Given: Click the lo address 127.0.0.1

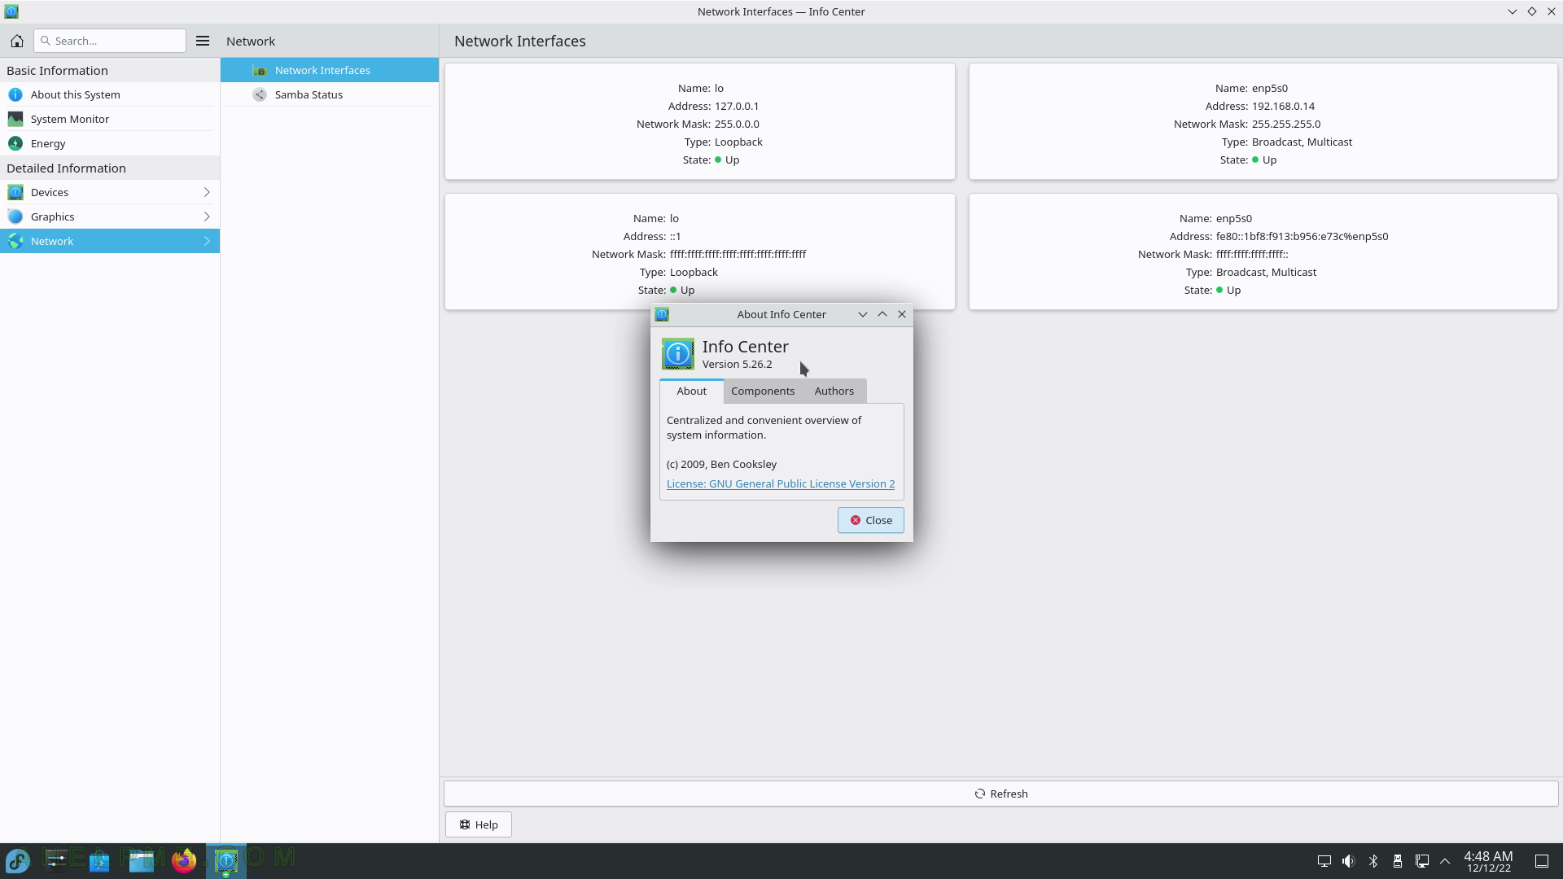Looking at the screenshot, I should pyautogui.click(x=737, y=106).
